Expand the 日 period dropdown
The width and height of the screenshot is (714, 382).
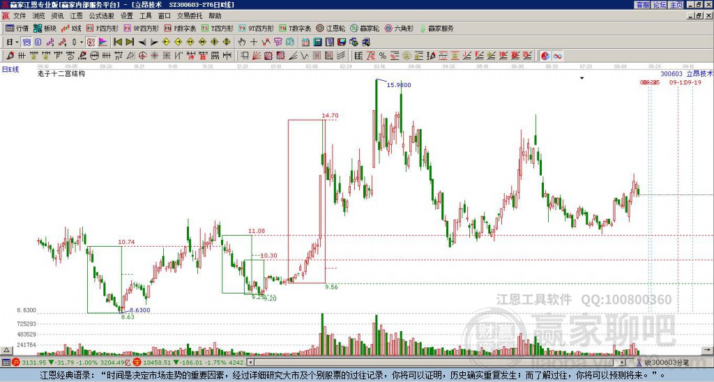click(17, 43)
